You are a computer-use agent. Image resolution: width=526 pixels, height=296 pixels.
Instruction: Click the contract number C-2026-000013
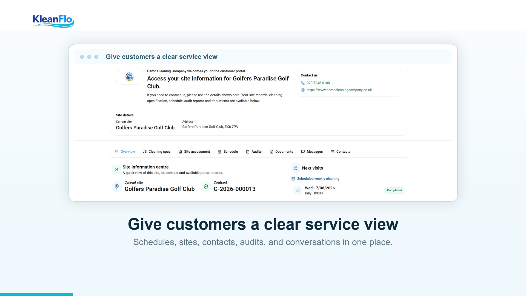[235, 189]
